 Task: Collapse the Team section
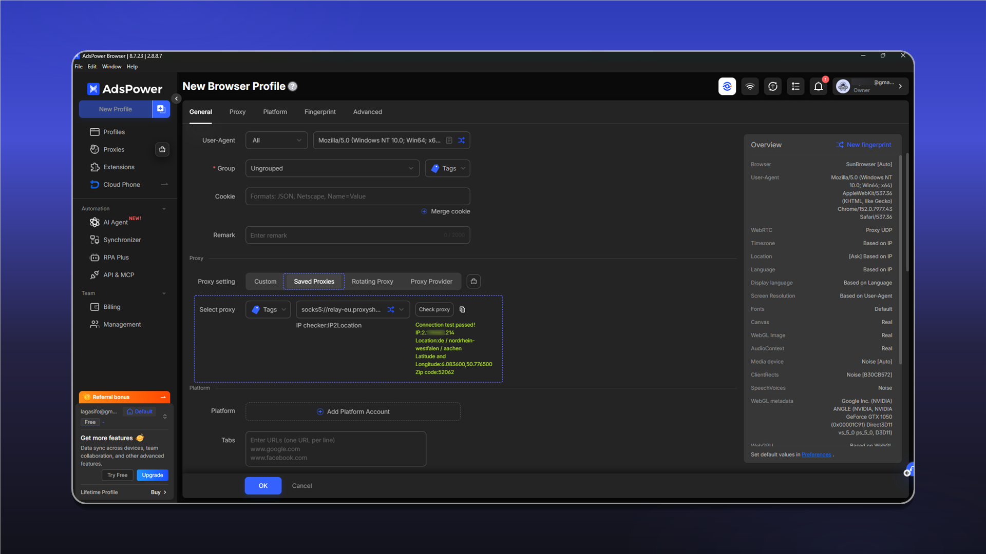[x=164, y=293]
